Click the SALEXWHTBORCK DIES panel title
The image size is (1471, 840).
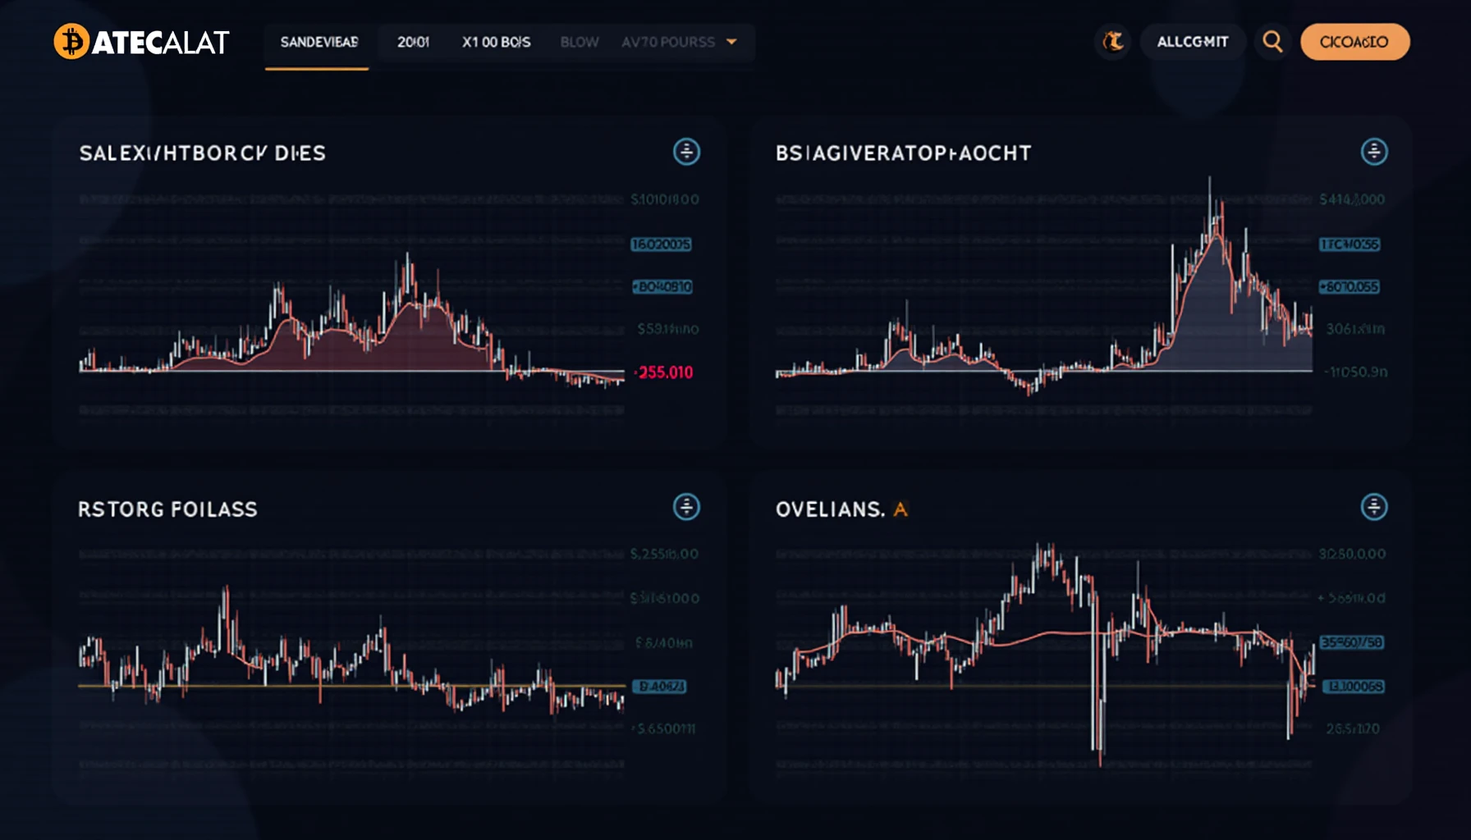coord(202,153)
